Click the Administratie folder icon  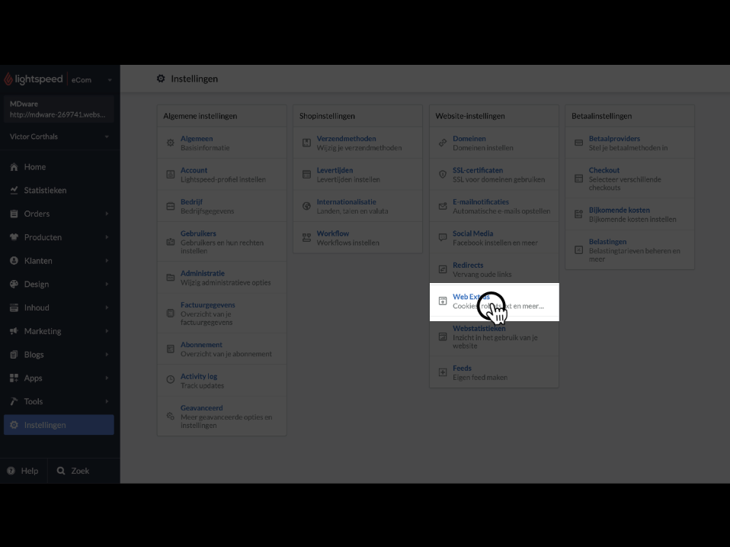171,278
